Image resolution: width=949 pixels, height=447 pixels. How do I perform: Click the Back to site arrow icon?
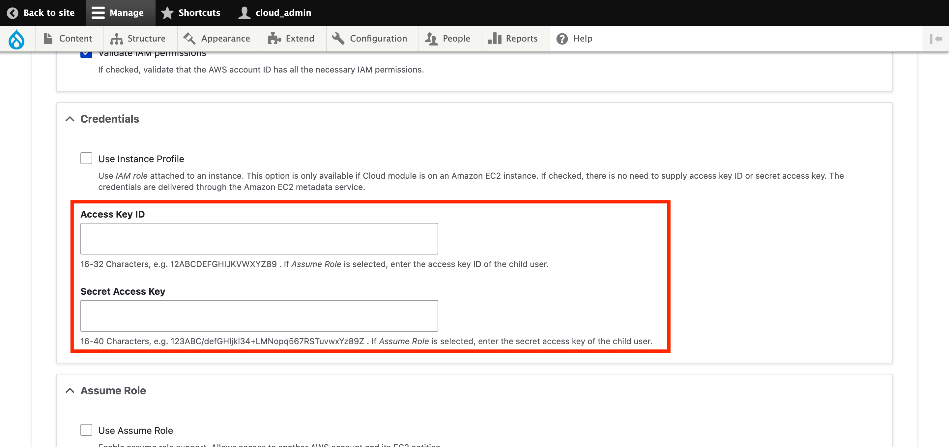(13, 13)
